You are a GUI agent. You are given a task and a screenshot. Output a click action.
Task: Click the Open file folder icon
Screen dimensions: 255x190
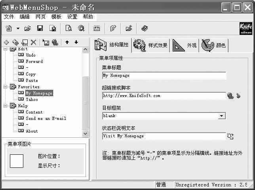click(x=28, y=28)
